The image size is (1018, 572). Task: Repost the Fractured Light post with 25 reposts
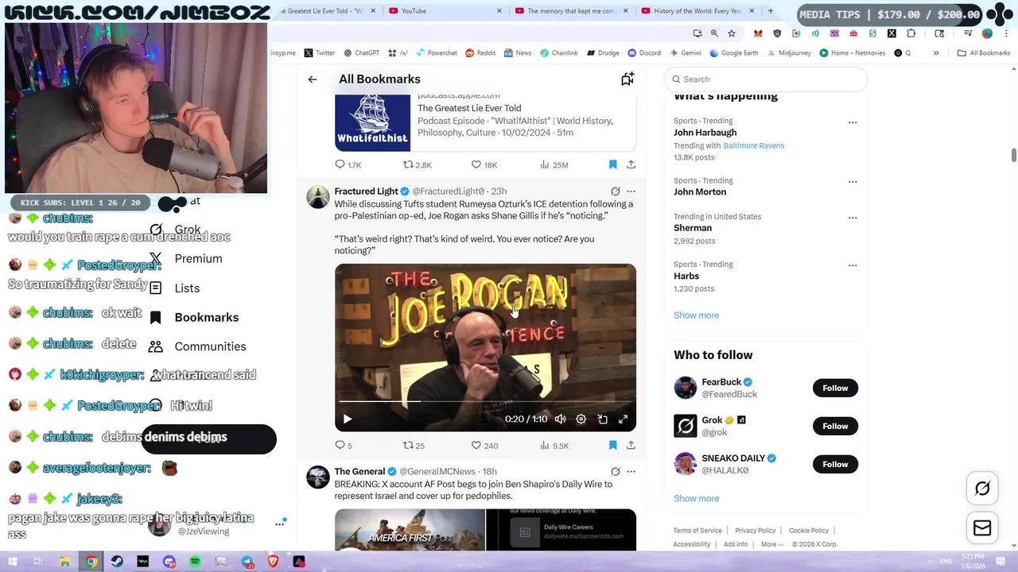pyautogui.click(x=414, y=445)
